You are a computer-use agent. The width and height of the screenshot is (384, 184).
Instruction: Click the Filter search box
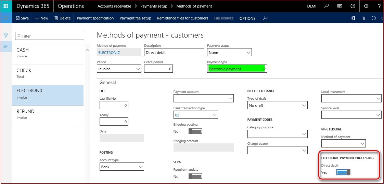[x=50, y=36]
